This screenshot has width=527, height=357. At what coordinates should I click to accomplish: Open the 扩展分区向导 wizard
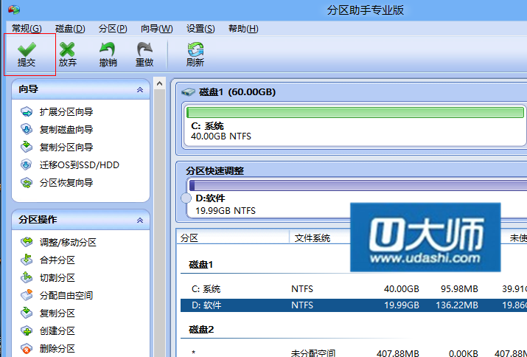pos(66,112)
